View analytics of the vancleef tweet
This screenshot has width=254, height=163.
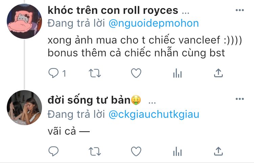177,73
